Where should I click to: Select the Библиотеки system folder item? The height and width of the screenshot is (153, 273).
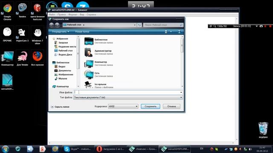[x=99, y=41]
